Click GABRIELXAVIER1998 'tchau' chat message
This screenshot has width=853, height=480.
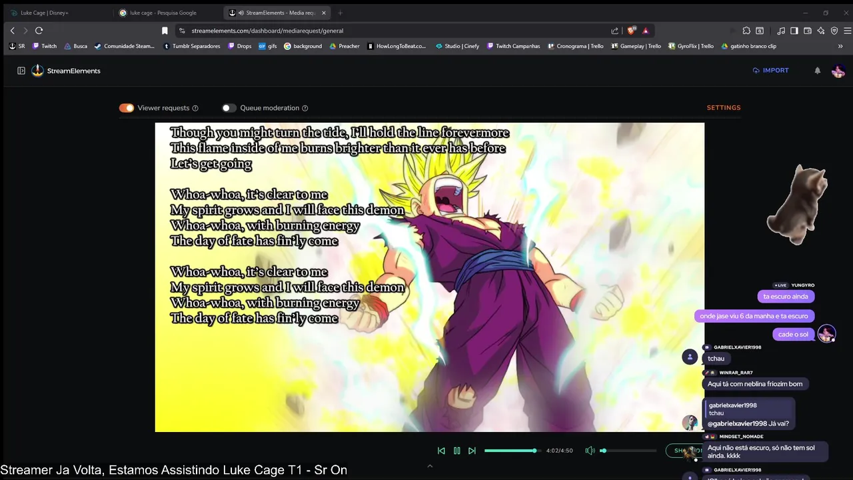(x=716, y=359)
